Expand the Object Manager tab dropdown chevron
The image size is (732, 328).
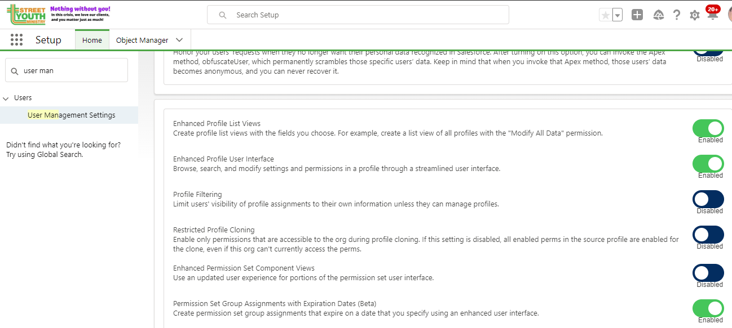click(179, 40)
